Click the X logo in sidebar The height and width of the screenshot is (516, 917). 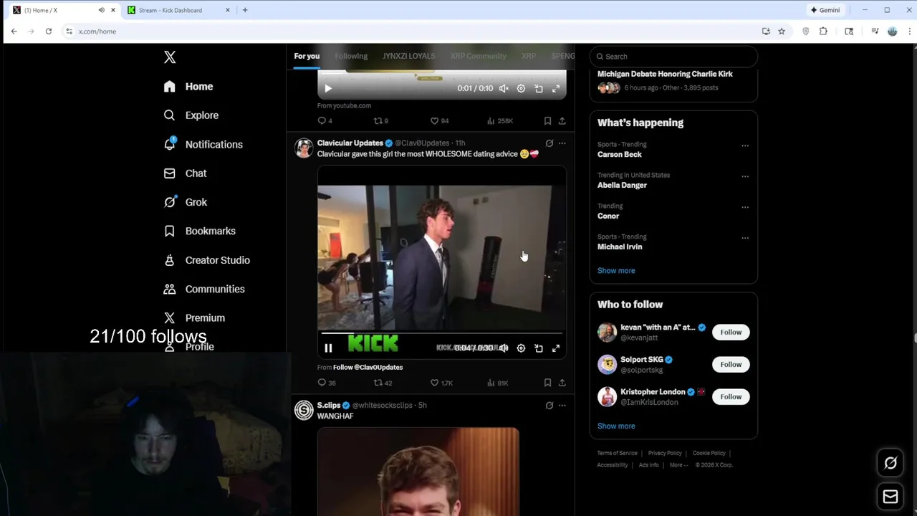pyautogui.click(x=170, y=57)
